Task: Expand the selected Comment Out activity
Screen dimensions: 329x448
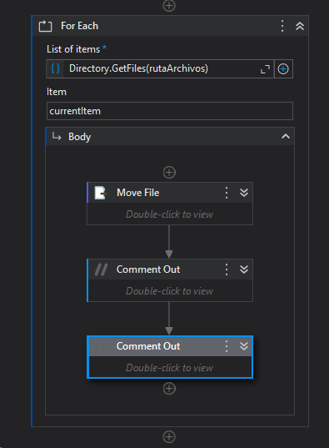Action: pos(244,346)
